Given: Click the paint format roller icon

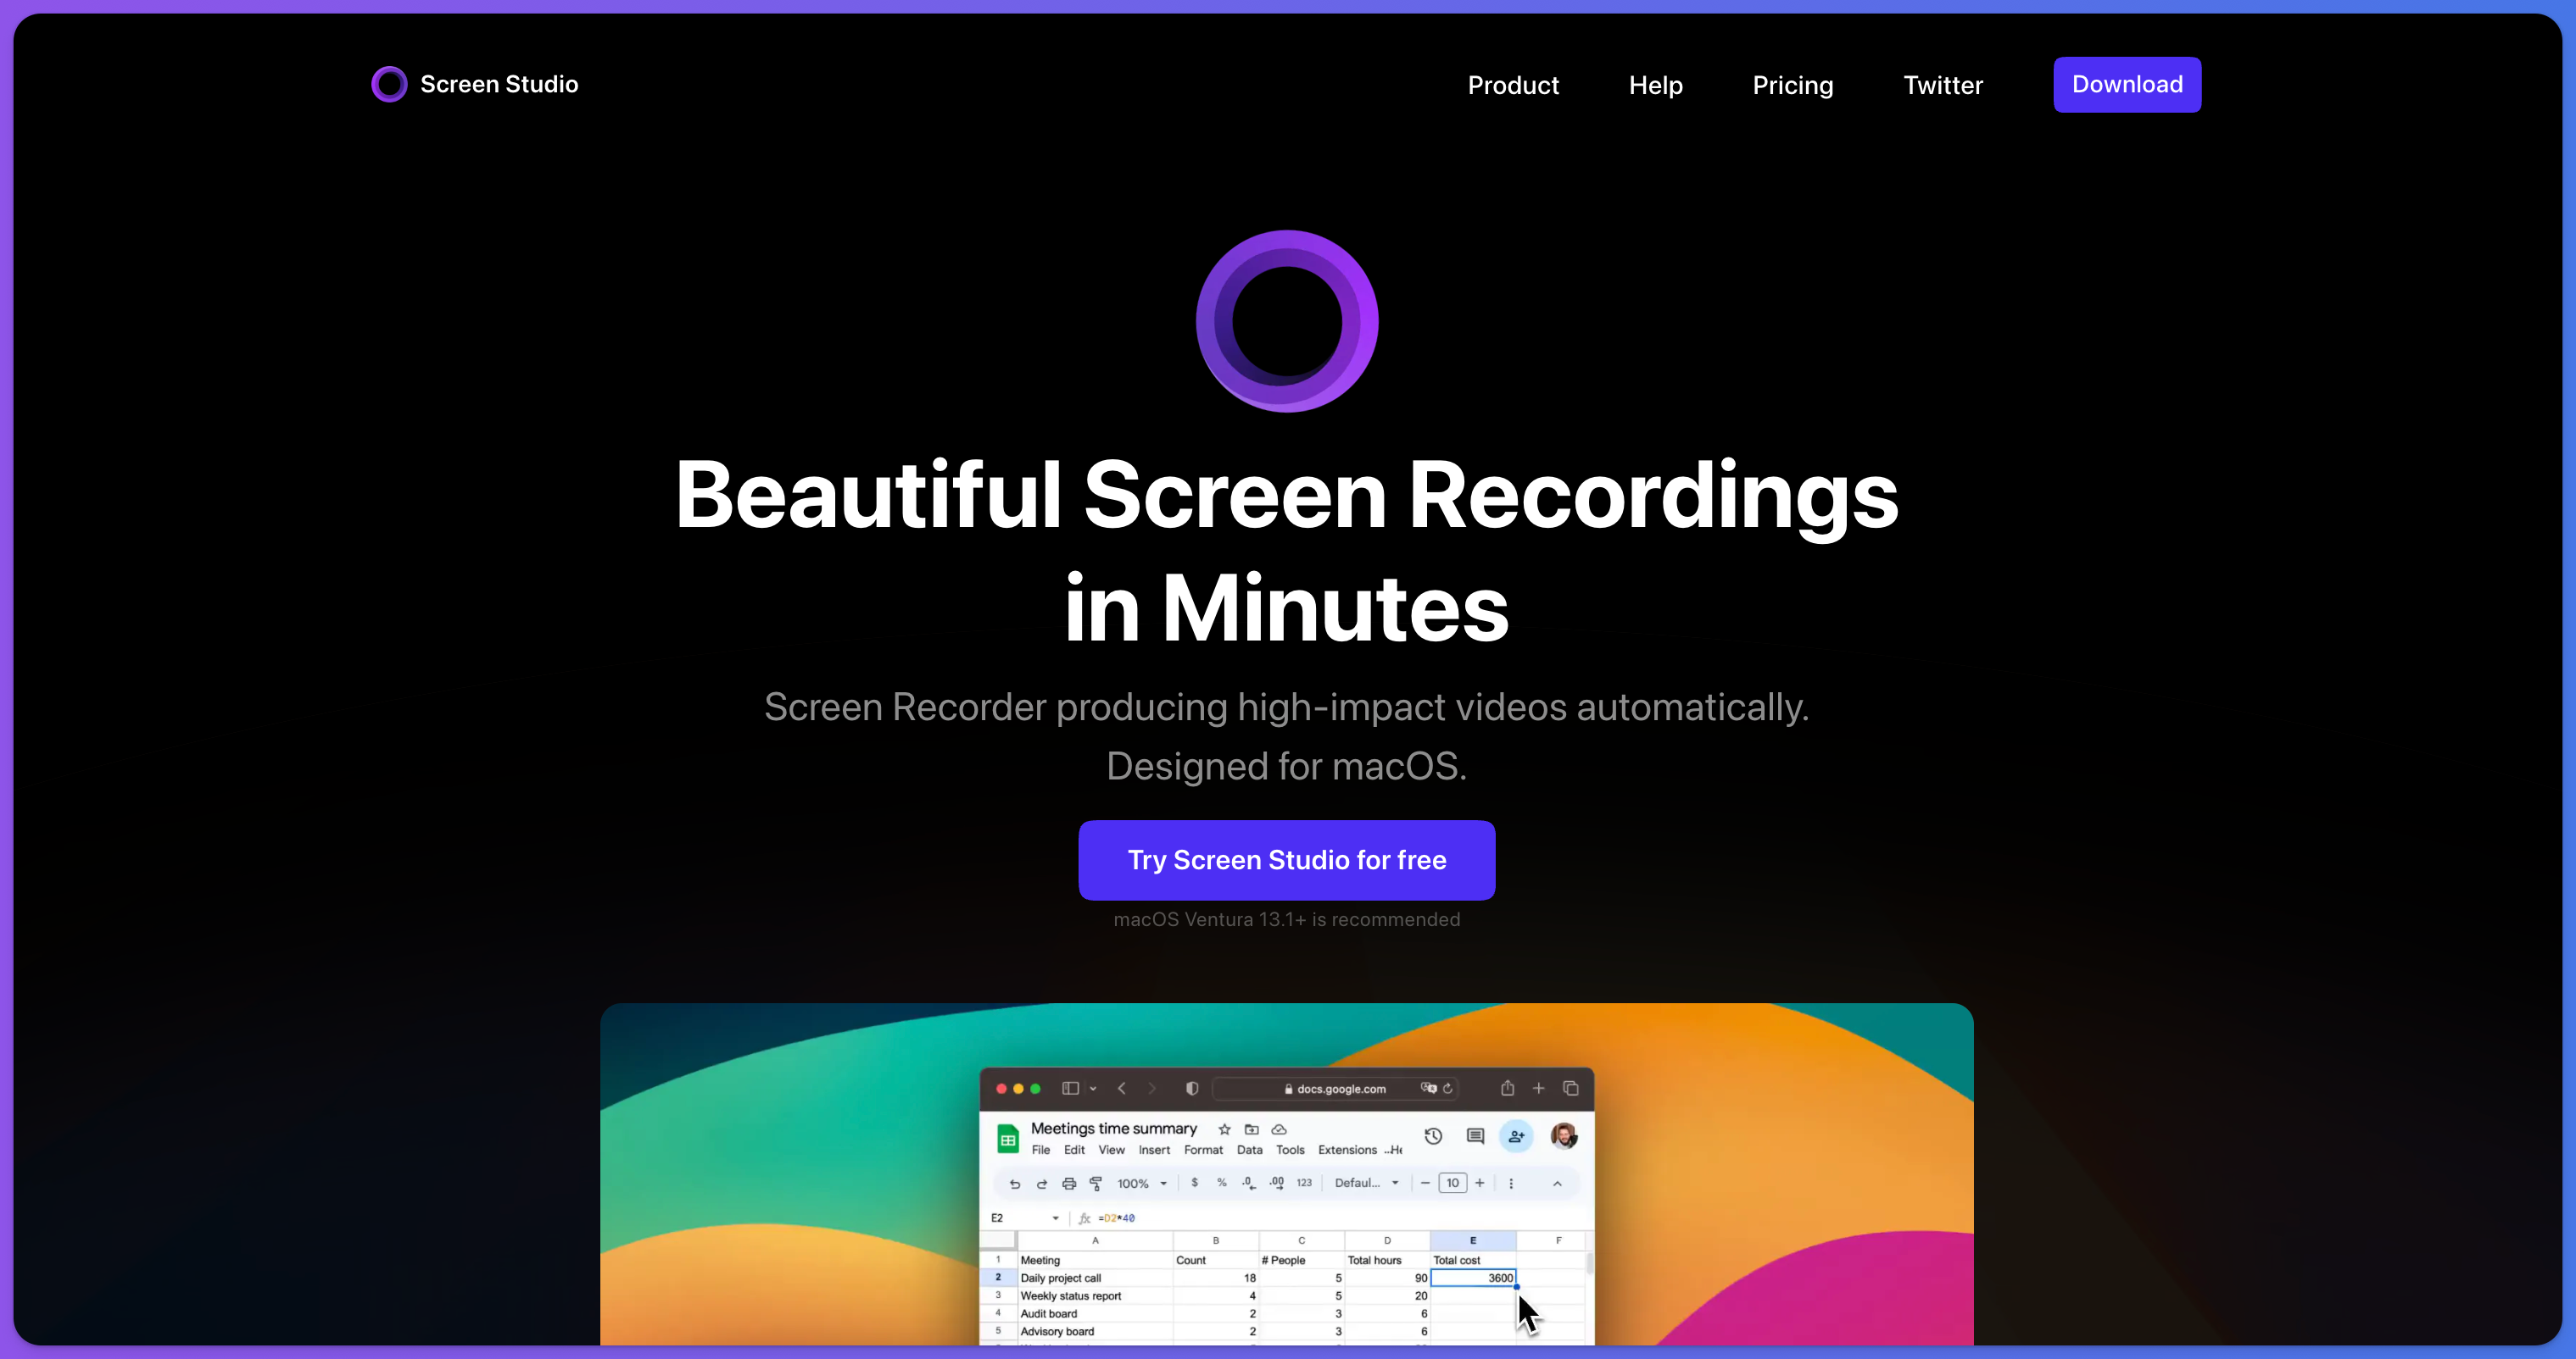Looking at the screenshot, I should click(x=1096, y=1183).
